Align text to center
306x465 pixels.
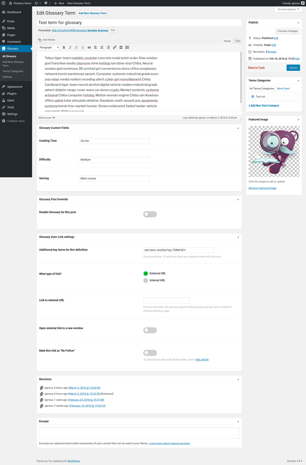tap(102, 47)
